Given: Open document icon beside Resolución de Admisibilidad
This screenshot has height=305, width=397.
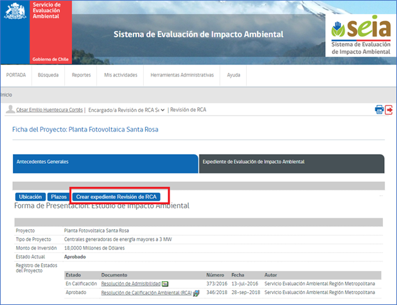Looking at the screenshot, I should pos(165,283).
